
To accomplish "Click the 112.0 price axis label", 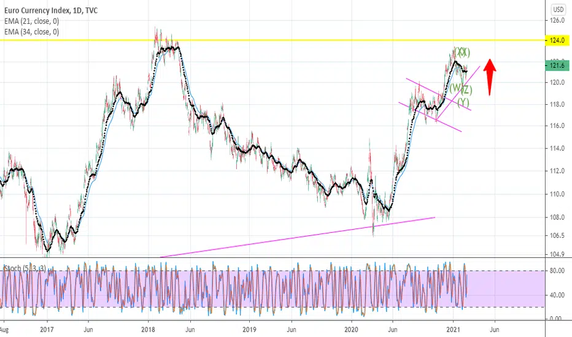I will (557, 171).
